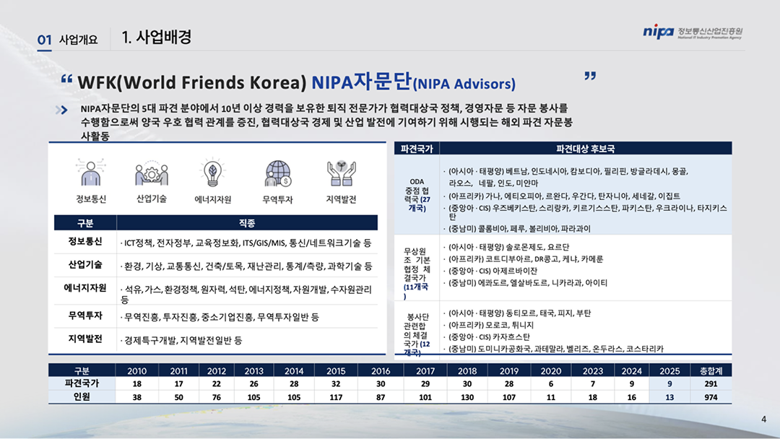The image size is (780, 439).
Task: Click the 2025 year column header
Action: pos(670,370)
